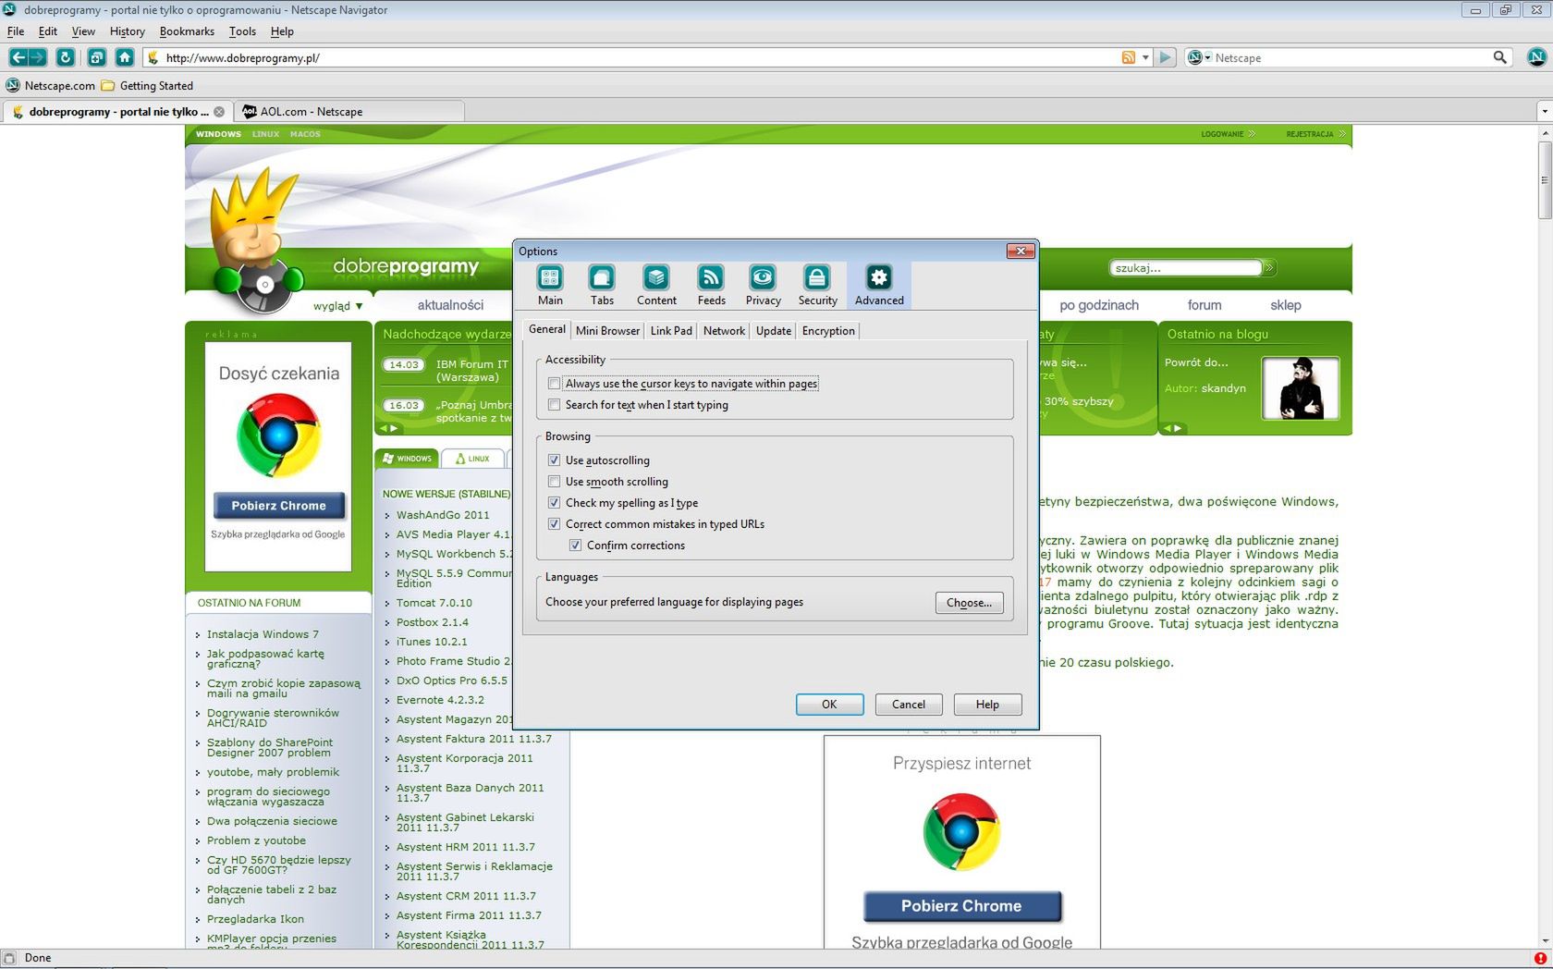Select the Advanced options panel
Screen dimensions: 1553x969
[x=879, y=285]
